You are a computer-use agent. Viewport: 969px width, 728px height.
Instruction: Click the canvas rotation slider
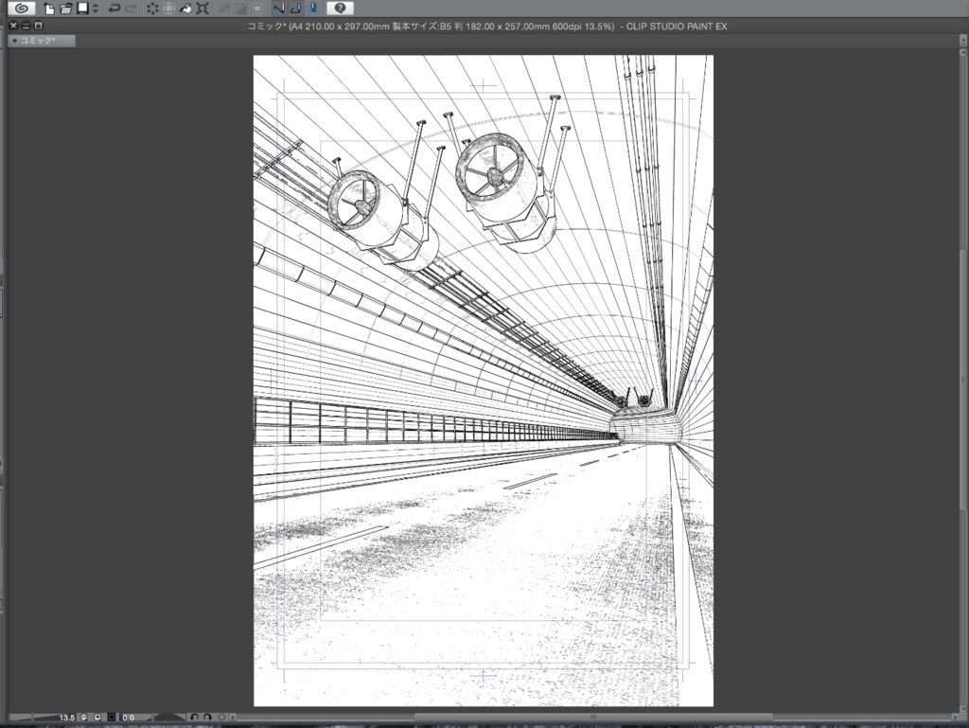click(169, 717)
